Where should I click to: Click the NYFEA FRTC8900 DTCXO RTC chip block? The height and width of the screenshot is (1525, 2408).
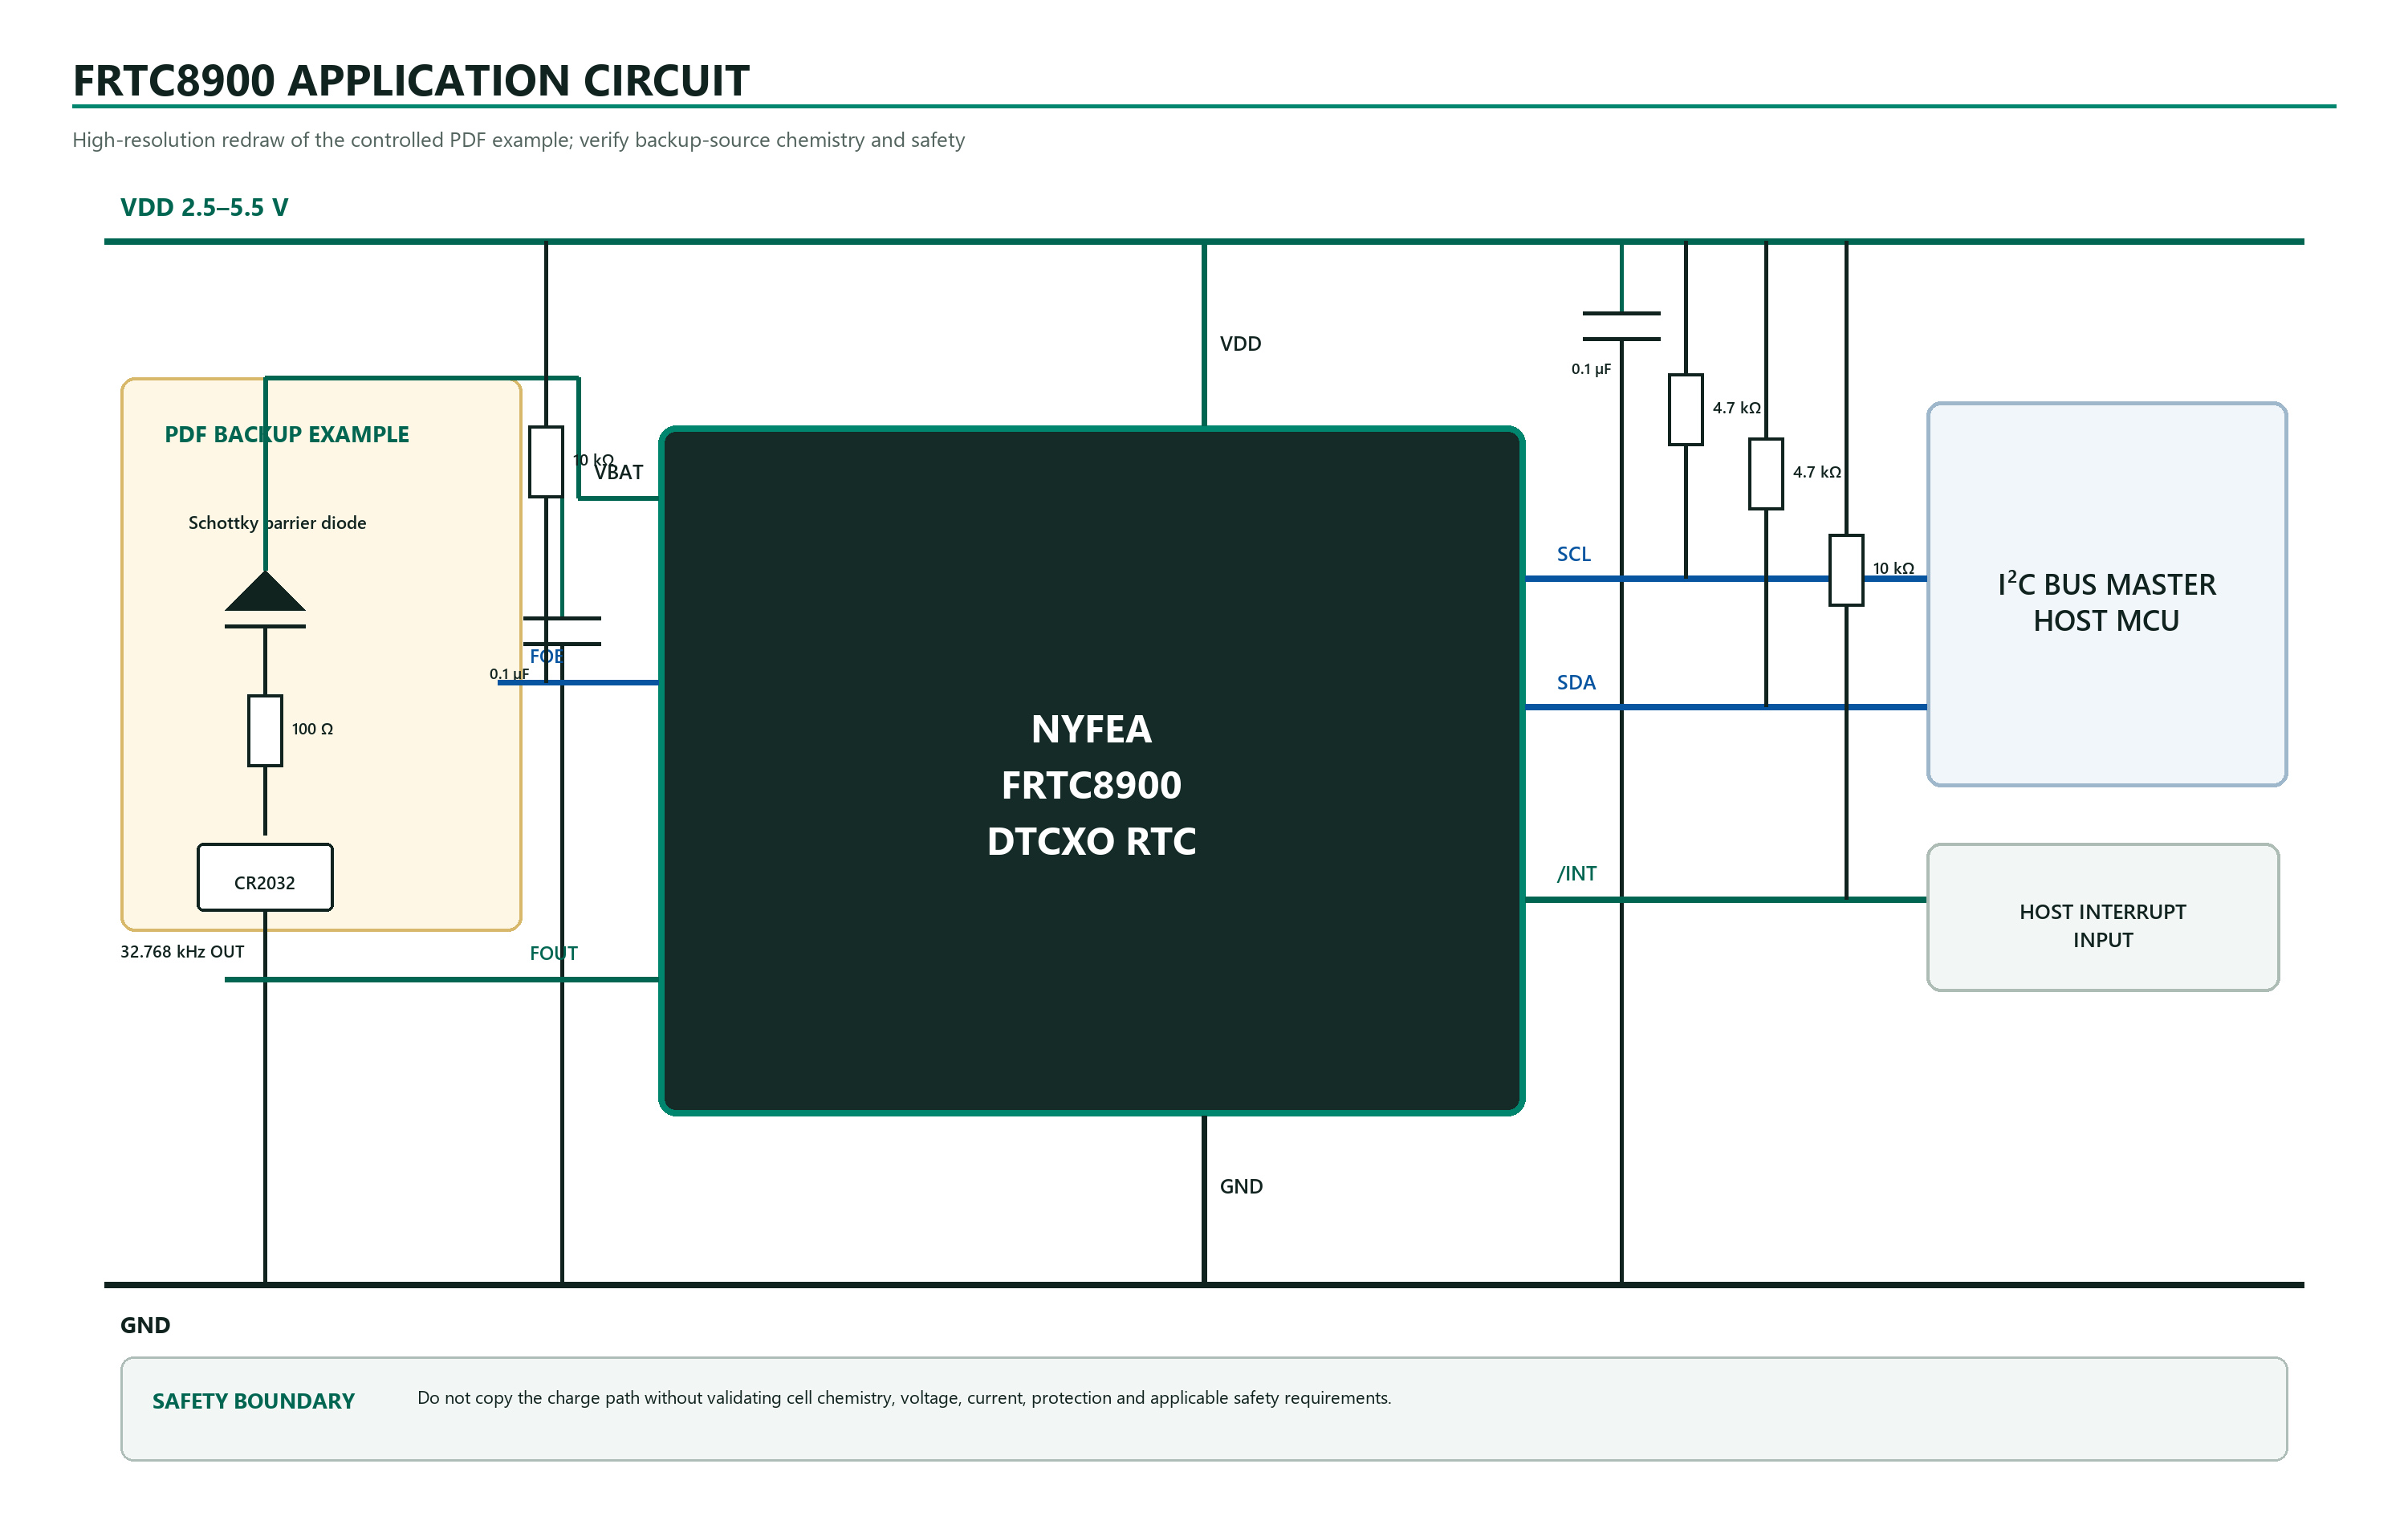[1092, 771]
